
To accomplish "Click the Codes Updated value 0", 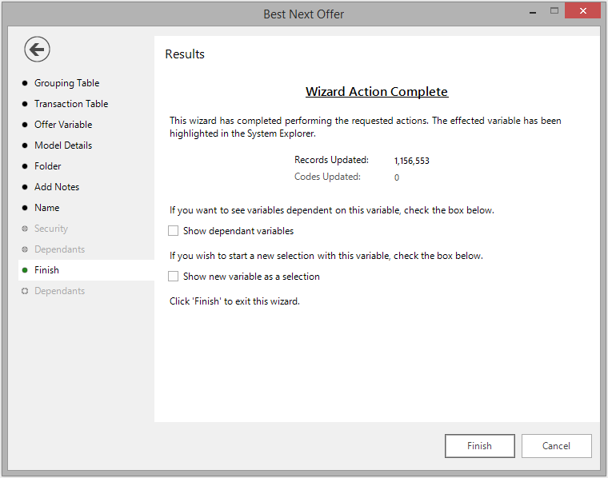I will coord(397,177).
